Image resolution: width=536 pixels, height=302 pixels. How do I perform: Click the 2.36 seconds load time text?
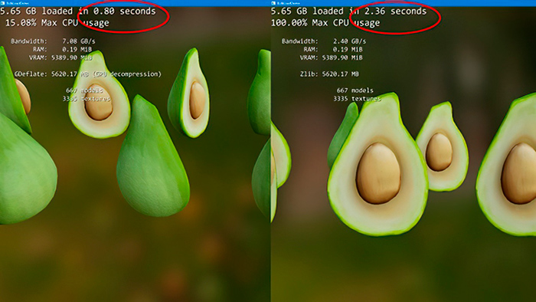pos(395,11)
